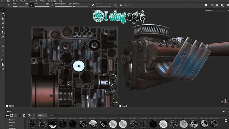Open document-shaped icon in left dock
The width and height of the screenshot is (229, 129).
point(3,65)
